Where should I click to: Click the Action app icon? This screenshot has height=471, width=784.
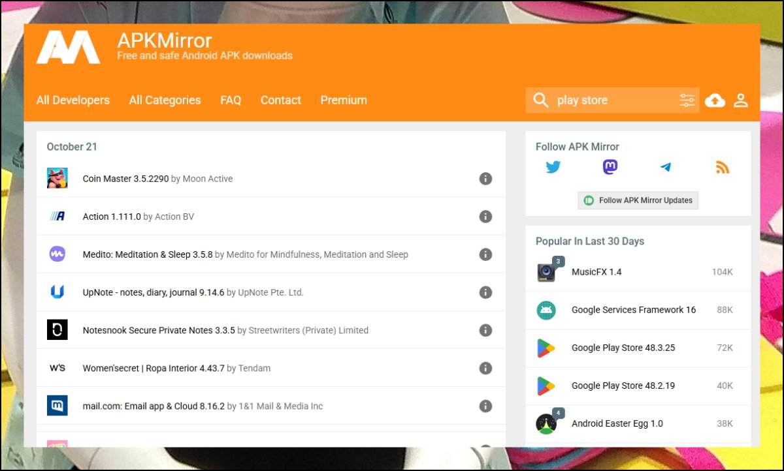pos(57,216)
